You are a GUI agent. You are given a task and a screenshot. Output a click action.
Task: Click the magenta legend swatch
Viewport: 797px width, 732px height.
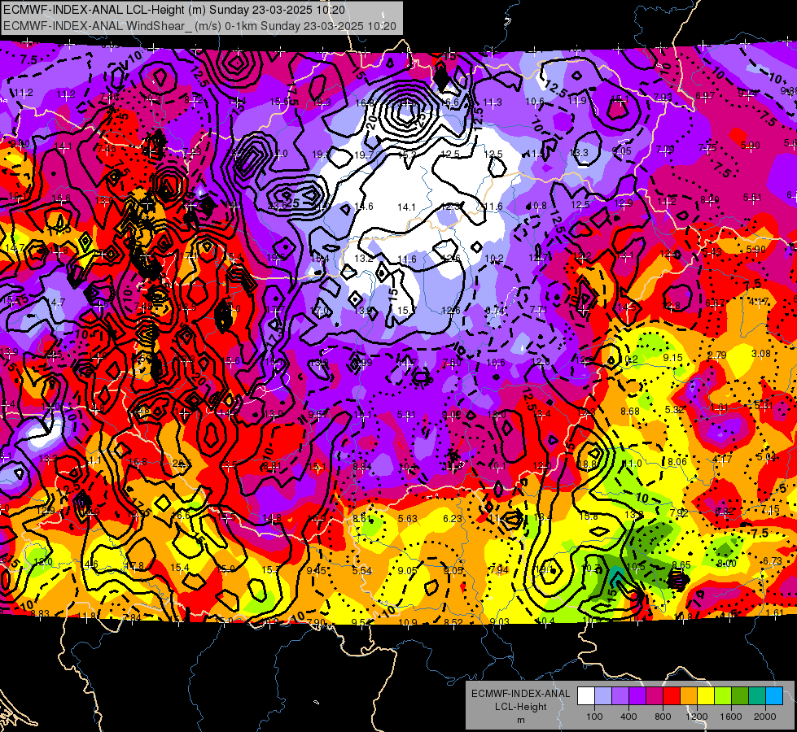655,696
